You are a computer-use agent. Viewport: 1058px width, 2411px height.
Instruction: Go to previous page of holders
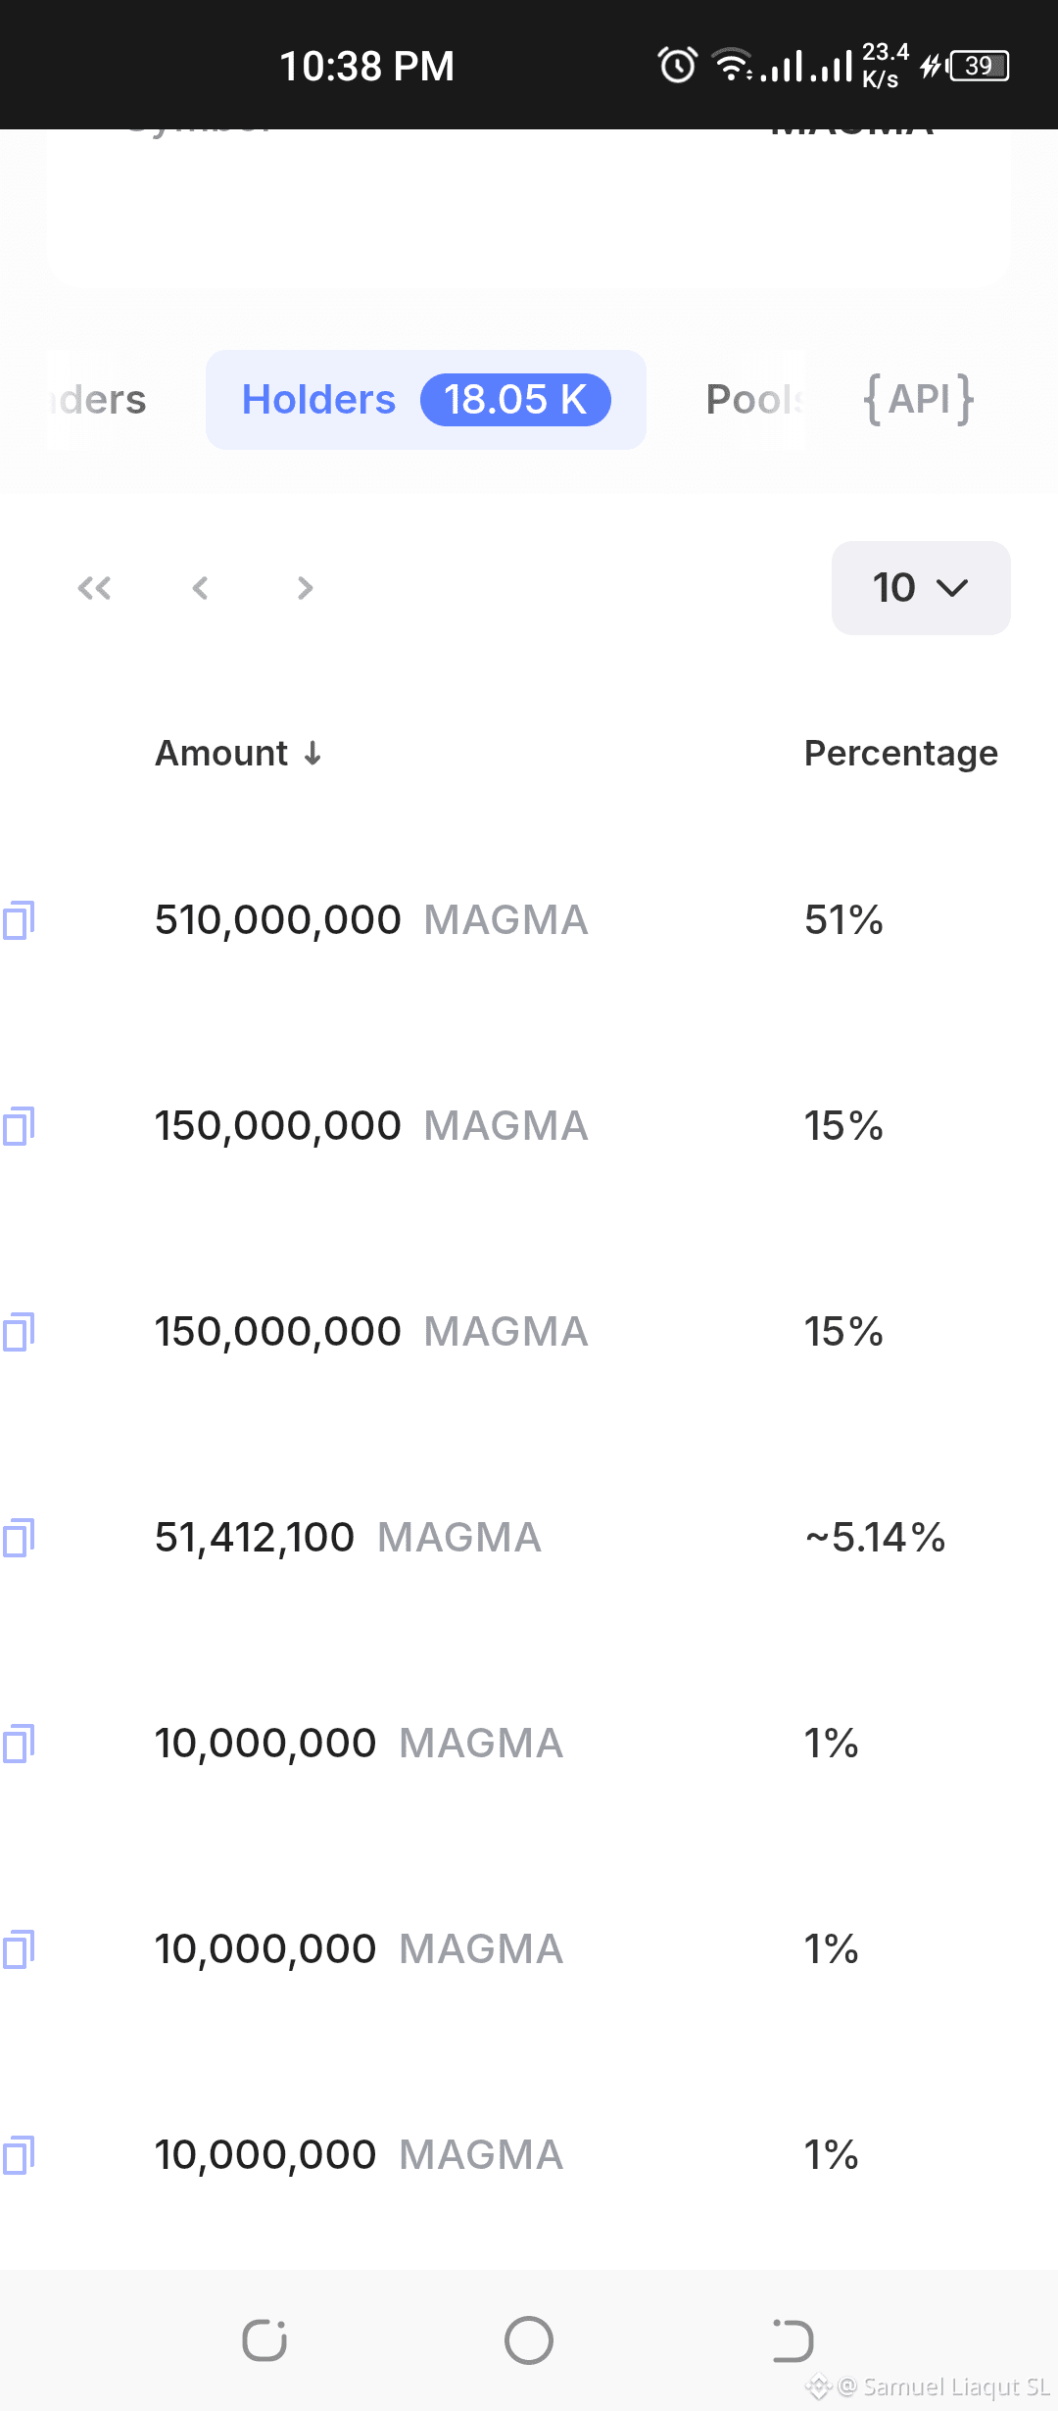(x=200, y=588)
